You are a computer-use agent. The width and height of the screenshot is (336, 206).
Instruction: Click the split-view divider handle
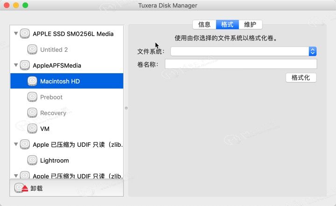[126, 108]
